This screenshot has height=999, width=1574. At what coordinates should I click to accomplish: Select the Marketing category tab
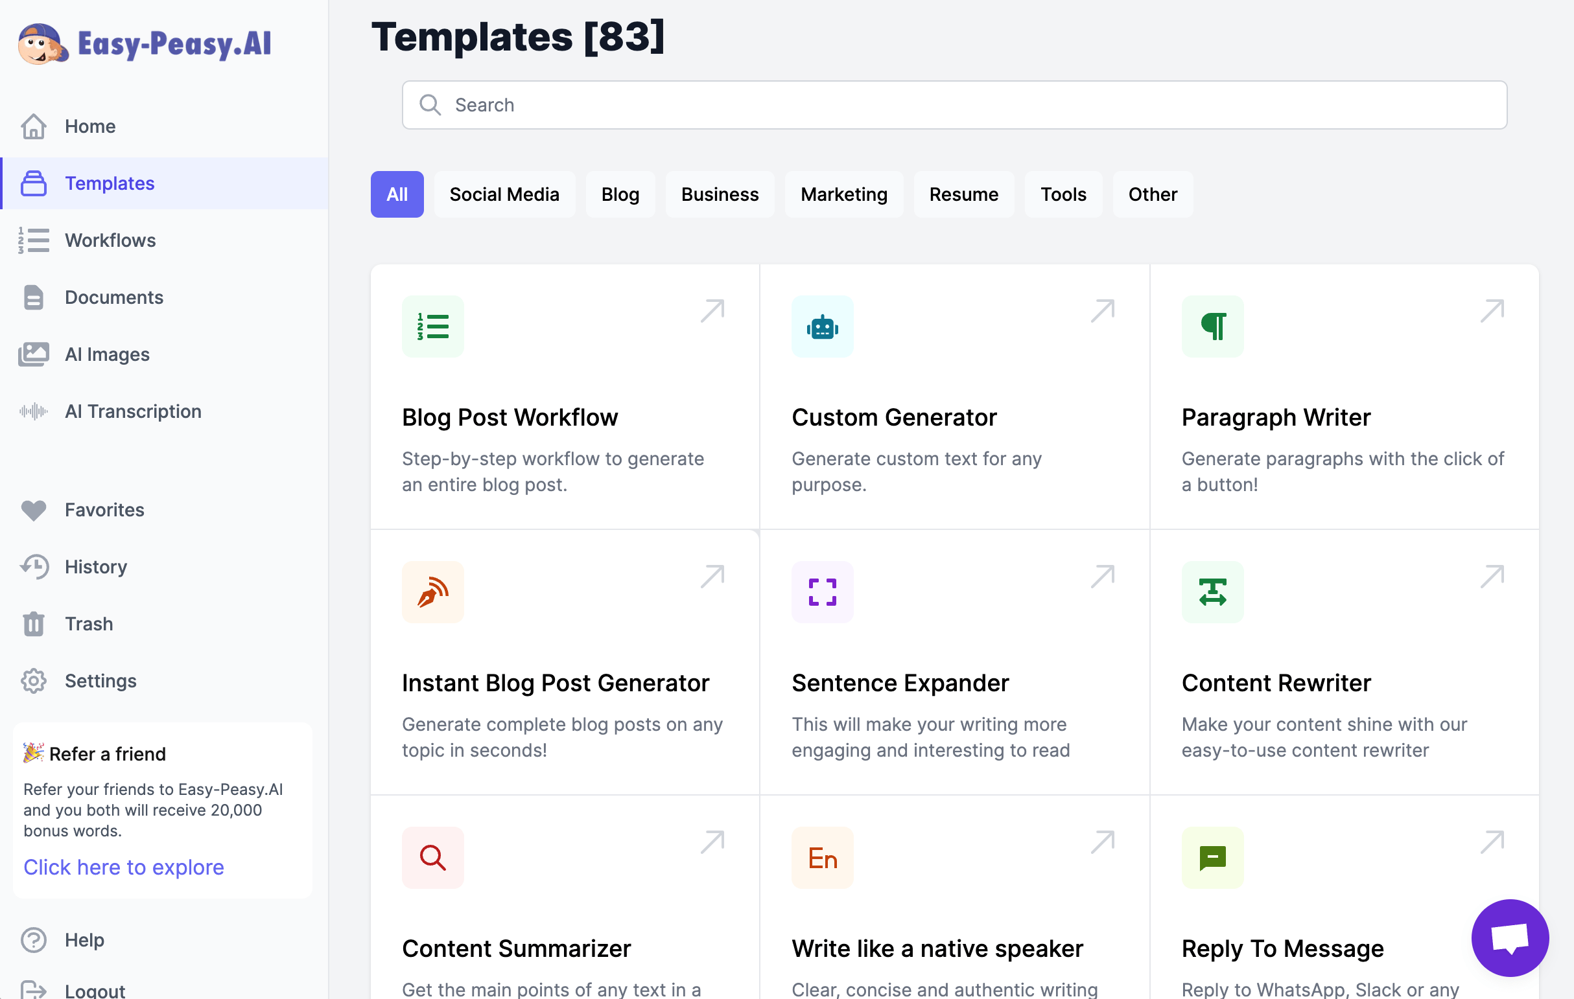tap(843, 194)
